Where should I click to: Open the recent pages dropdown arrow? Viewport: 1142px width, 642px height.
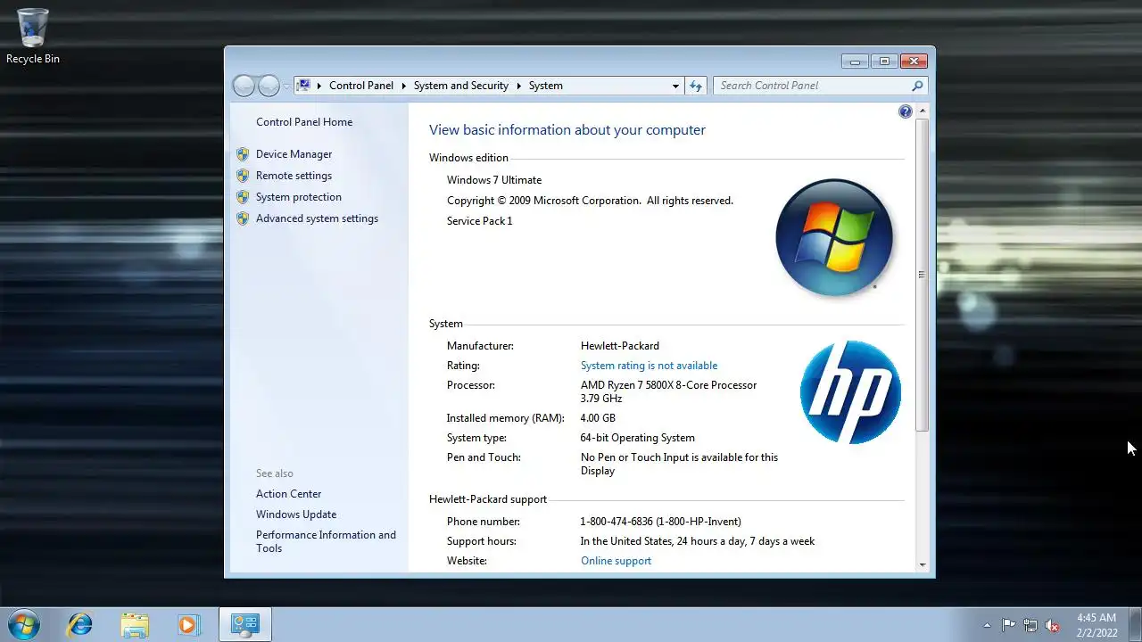pos(286,86)
